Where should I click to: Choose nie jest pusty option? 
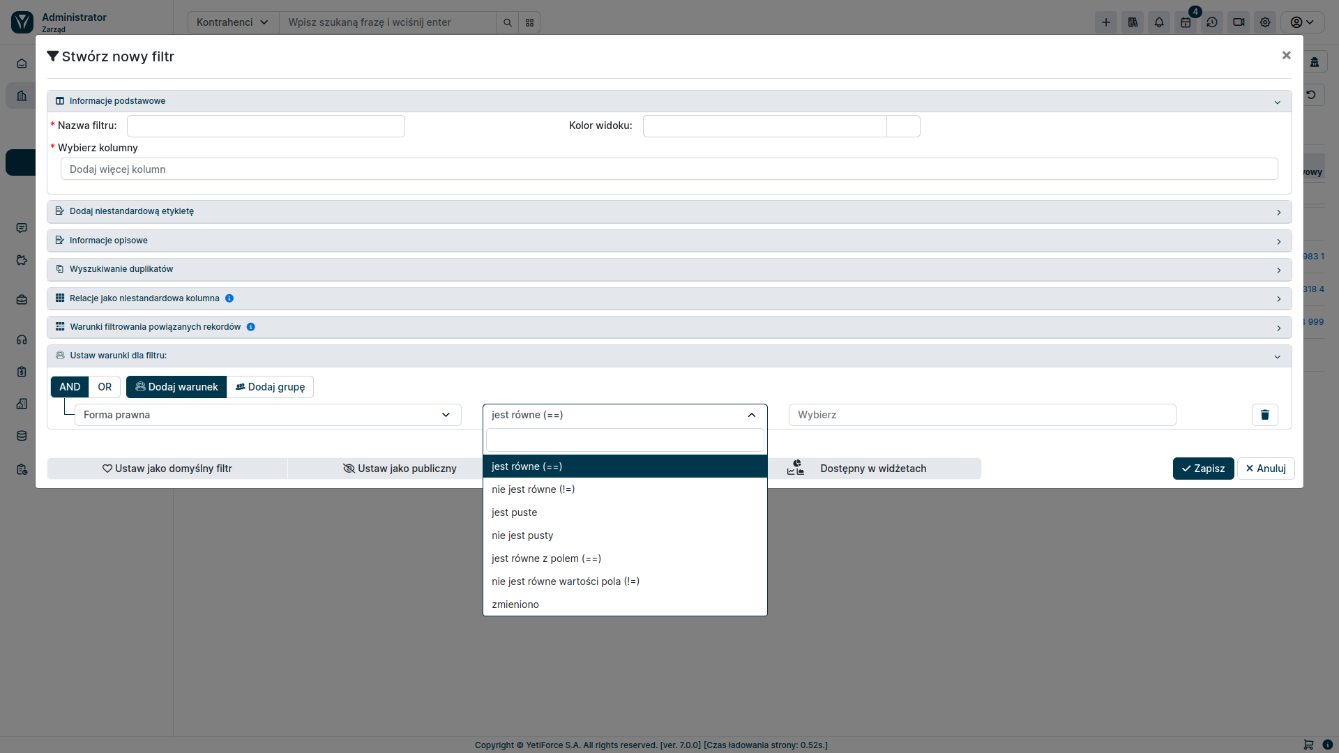click(x=625, y=535)
